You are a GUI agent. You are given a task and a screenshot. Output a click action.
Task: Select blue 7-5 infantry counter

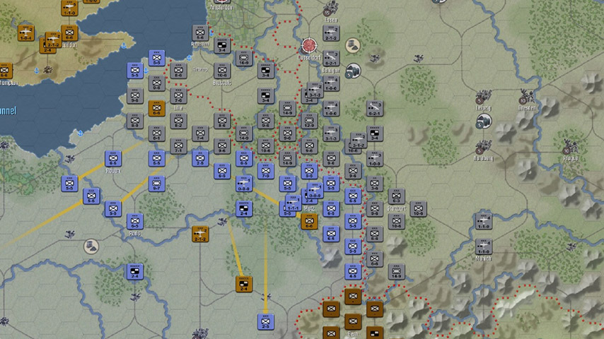[x=266, y=171]
